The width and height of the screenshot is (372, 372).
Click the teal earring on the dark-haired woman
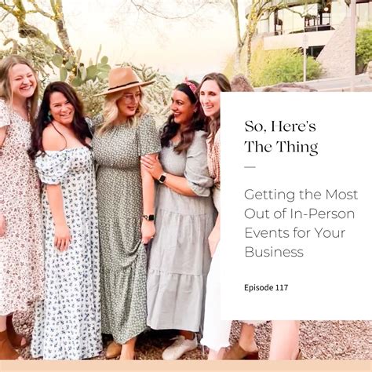[49, 116]
